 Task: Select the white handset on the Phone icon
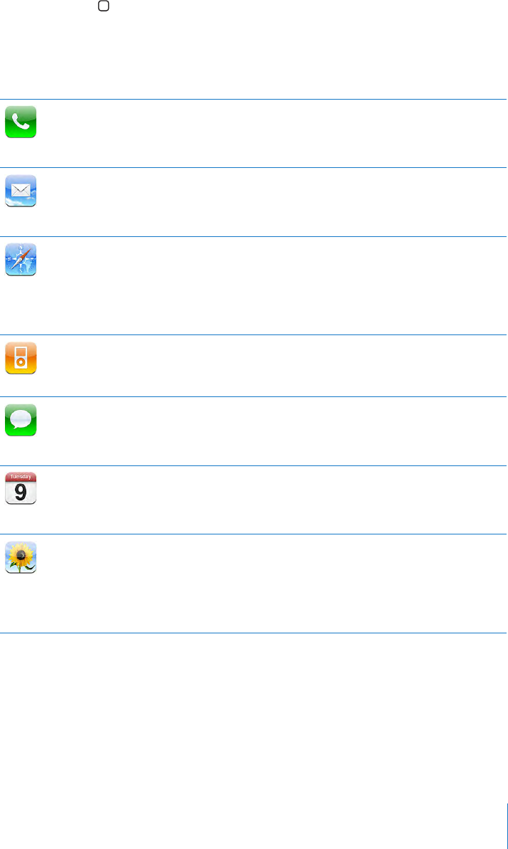21,122
